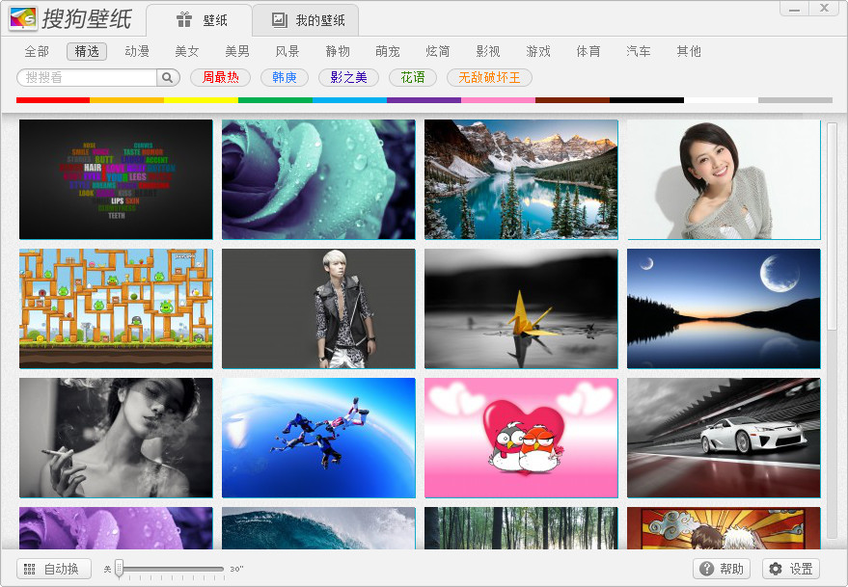The height and width of the screenshot is (587, 848).
Task: Select the black-and-white smoking woman wallpaper
Action: click(x=116, y=438)
